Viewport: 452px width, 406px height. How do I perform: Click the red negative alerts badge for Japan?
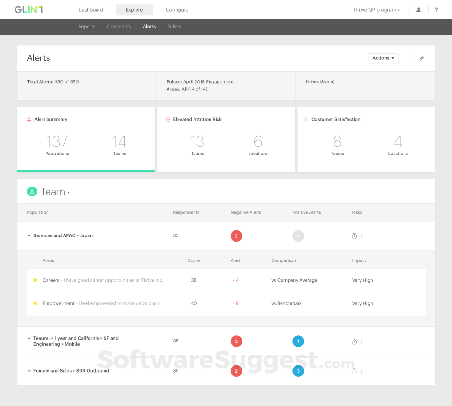(x=236, y=236)
